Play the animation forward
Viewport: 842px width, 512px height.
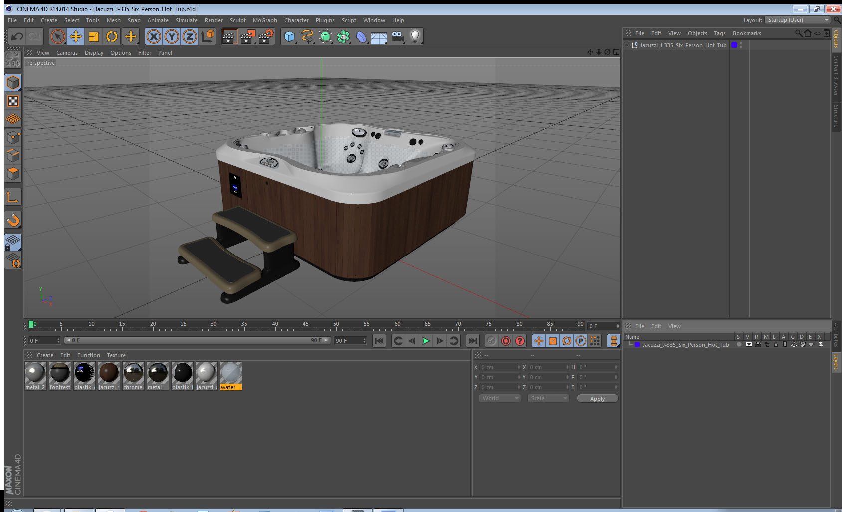pos(426,341)
